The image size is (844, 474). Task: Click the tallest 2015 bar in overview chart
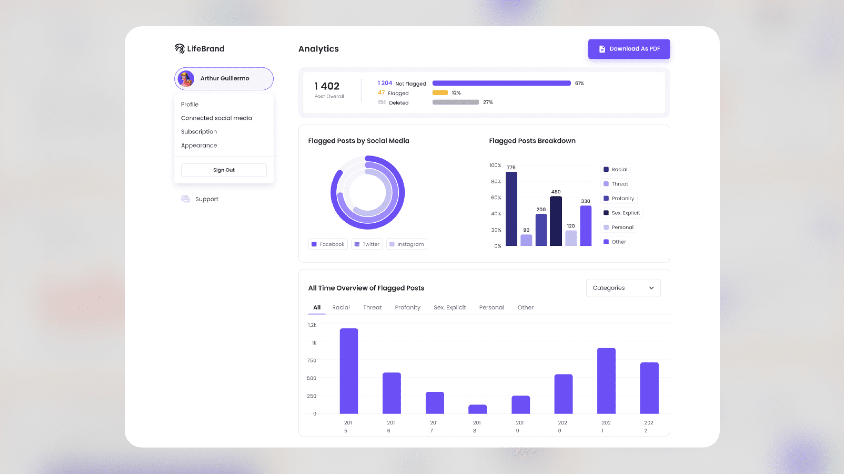pyautogui.click(x=349, y=371)
